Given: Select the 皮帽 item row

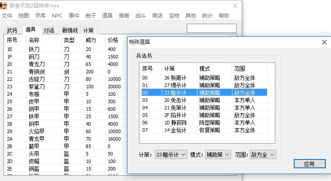Looking at the screenshot, I should [66, 161].
